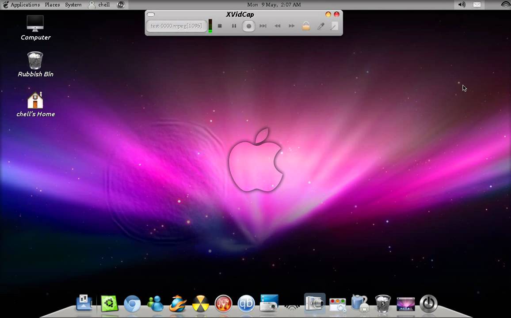This screenshot has width=511, height=318.
Task: Open the messenger buddies dock icon
Action: pos(155,304)
